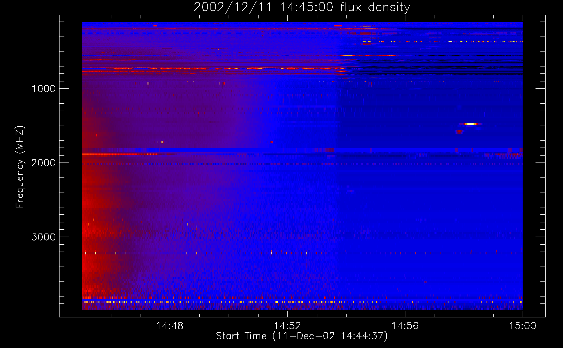
Task: Click the 1000 frequency tick label
Action: click(43, 89)
